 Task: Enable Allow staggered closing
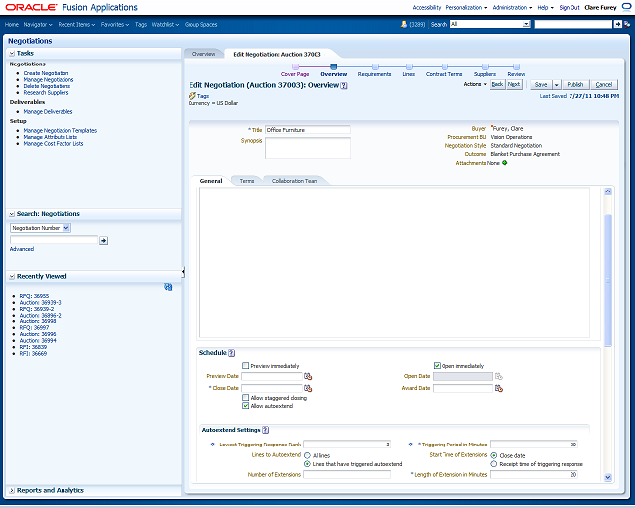(245, 398)
